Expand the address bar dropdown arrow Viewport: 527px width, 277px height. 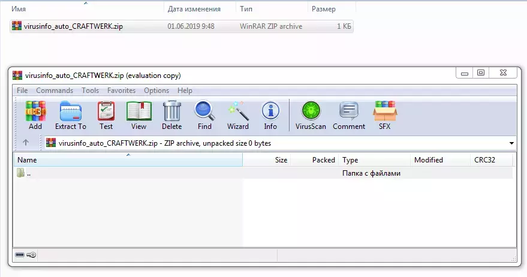pos(511,143)
